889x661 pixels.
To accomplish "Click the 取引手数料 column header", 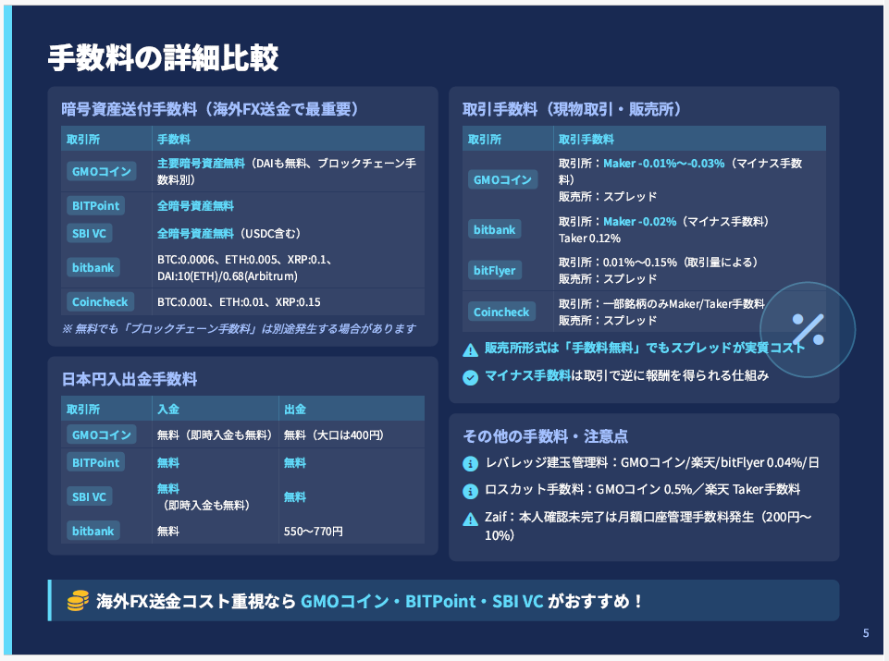I will pos(586,140).
